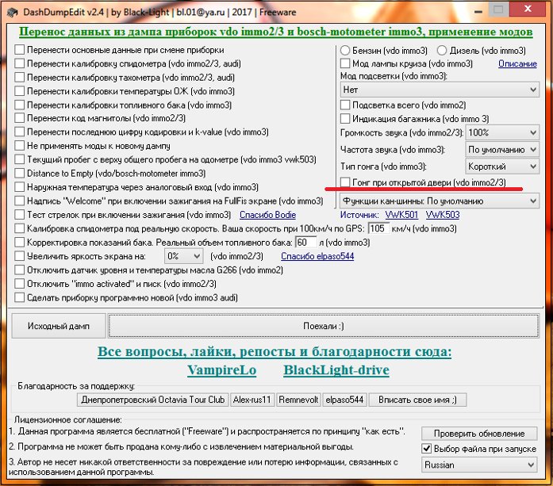Open the 'Описание' link
The image size is (553, 486).
pyautogui.click(x=517, y=63)
